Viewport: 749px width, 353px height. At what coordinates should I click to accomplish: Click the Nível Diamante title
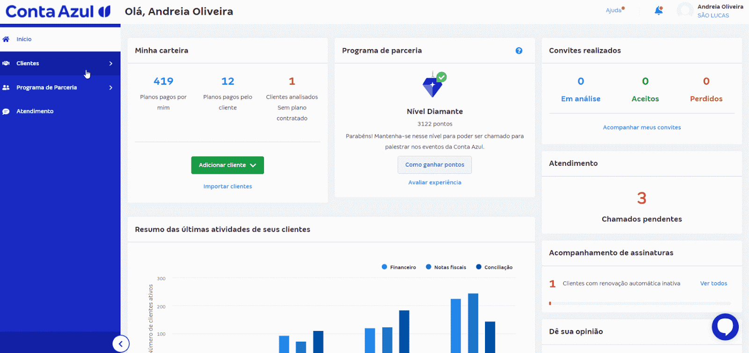pos(435,111)
